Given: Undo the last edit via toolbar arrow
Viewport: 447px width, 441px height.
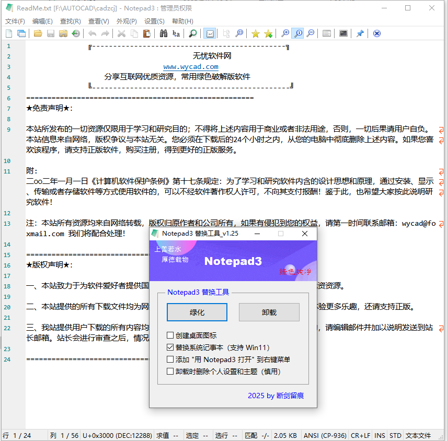Looking at the screenshot, I should pyautogui.click(x=92, y=33).
